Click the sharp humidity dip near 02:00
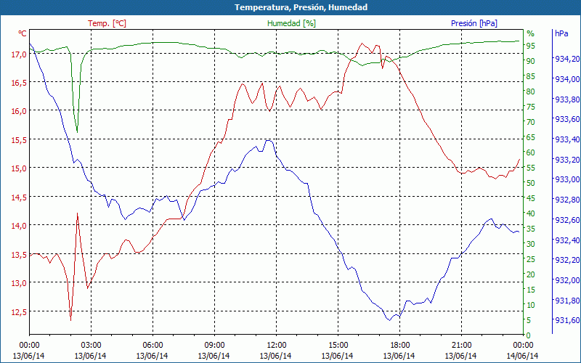Viewport: 581px width, 363px height. (77, 131)
